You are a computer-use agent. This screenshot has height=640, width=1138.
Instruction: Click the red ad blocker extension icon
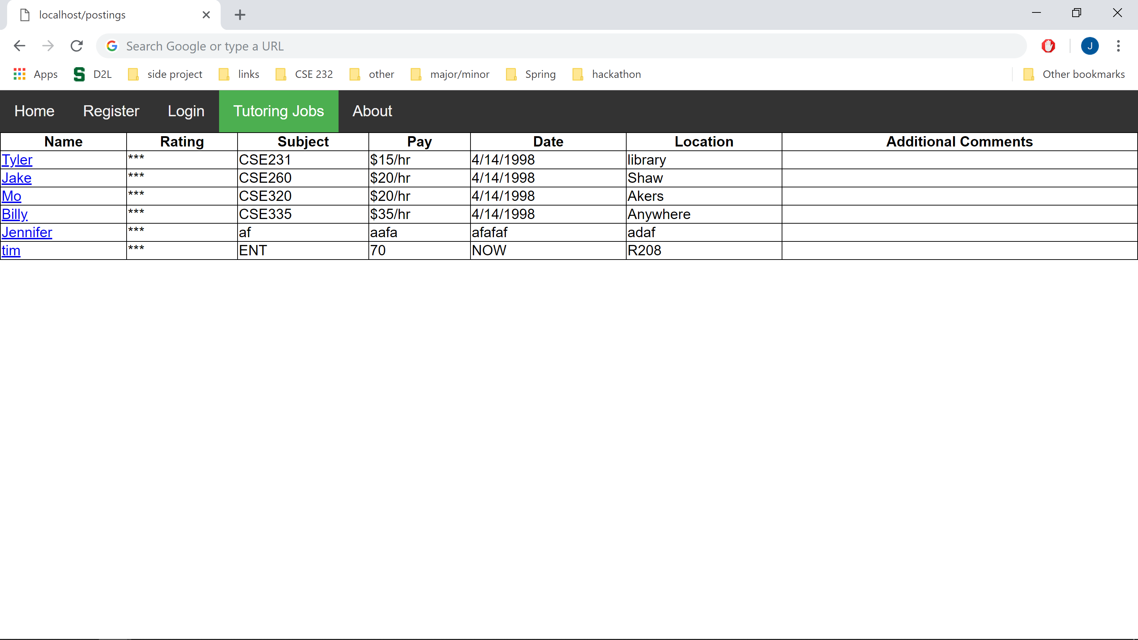[1048, 46]
